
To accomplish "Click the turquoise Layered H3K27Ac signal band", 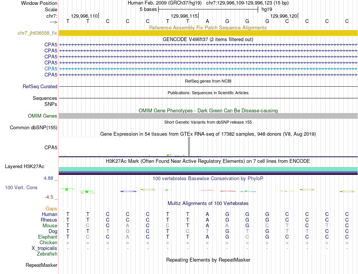I will [x=208, y=169].
